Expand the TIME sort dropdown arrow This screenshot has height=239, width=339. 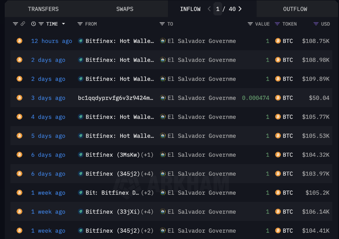tap(63, 24)
